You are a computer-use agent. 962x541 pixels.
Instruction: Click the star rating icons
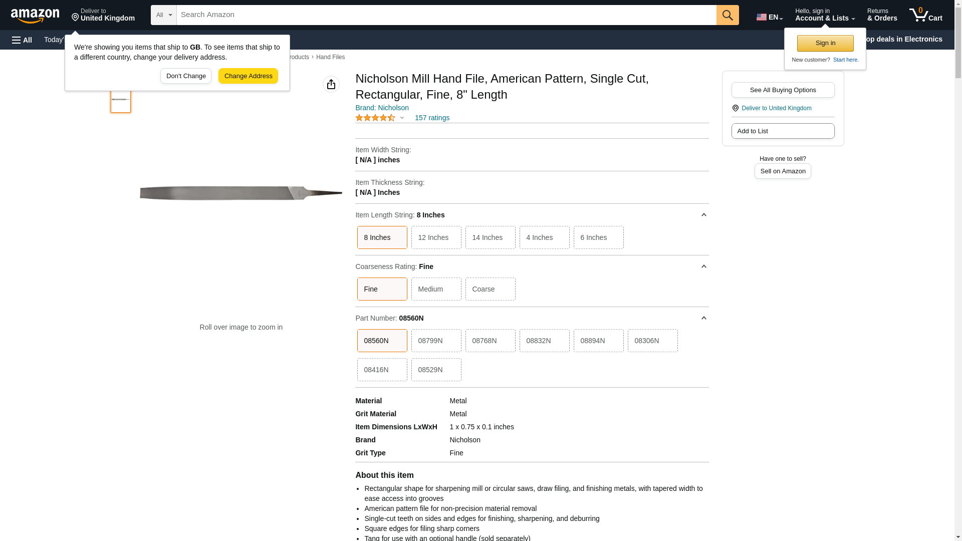coord(375,118)
